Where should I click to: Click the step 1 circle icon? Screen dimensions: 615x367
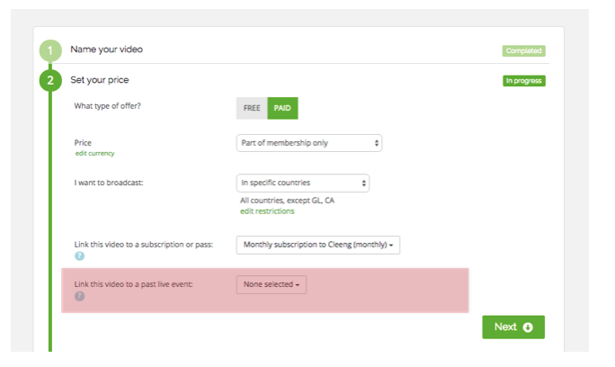(50, 50)
